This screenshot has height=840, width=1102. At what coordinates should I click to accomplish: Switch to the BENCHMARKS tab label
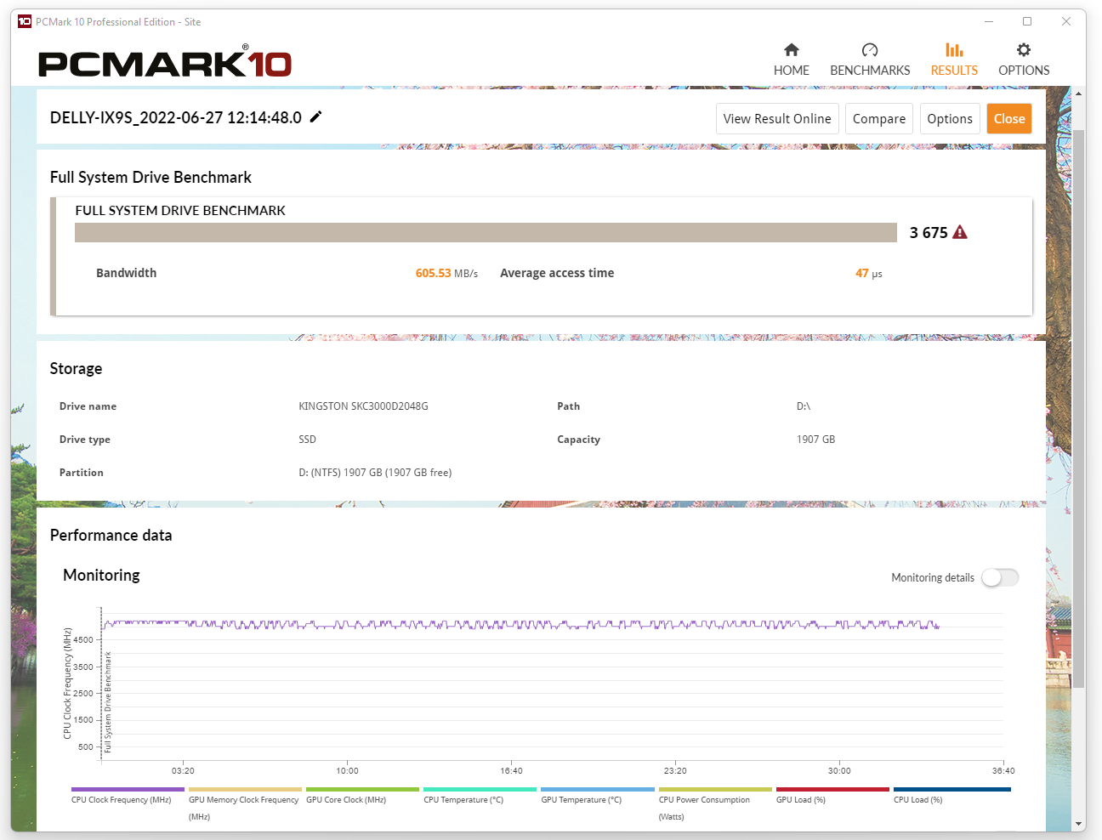870,71
